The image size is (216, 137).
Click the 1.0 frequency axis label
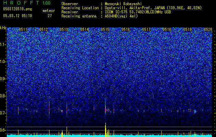(x=3, y=62)
